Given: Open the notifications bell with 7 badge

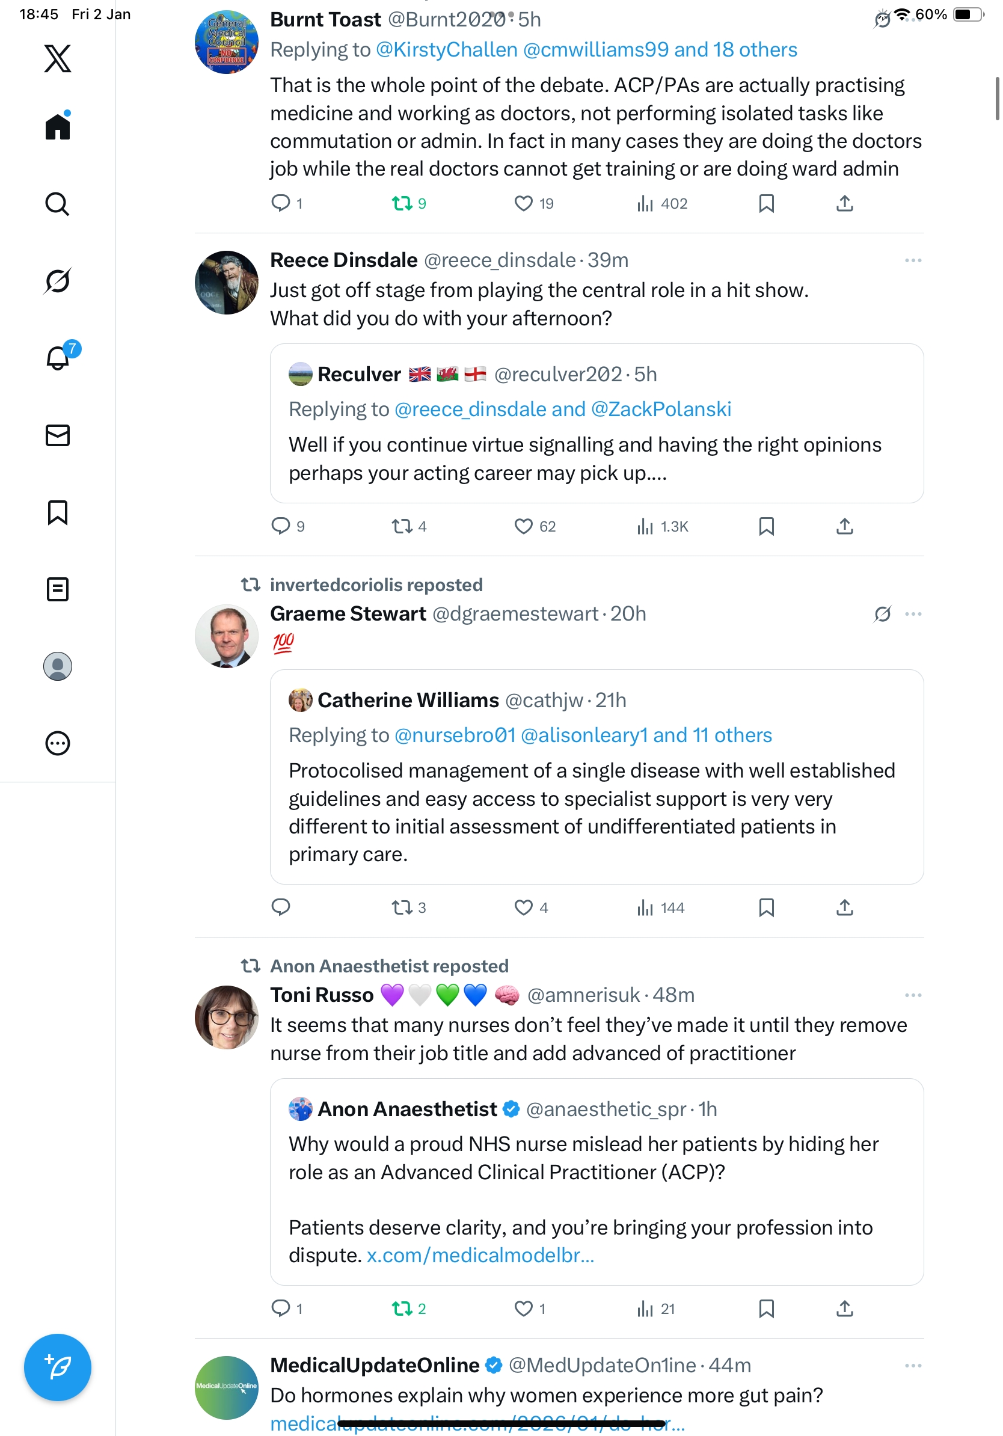Looking at the screenshot, I should pyautogui.click(x=58, y=358).
